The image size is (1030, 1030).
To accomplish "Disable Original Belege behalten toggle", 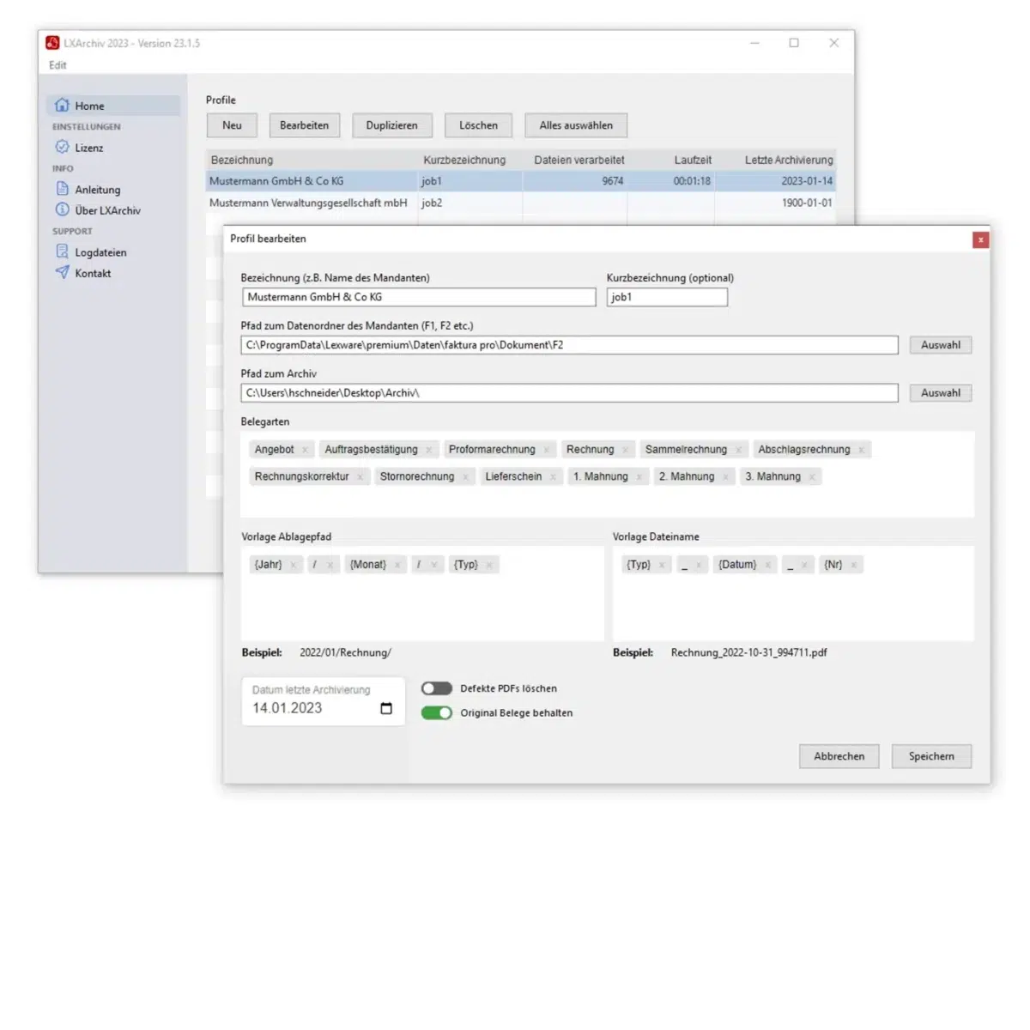I will 436,713.
